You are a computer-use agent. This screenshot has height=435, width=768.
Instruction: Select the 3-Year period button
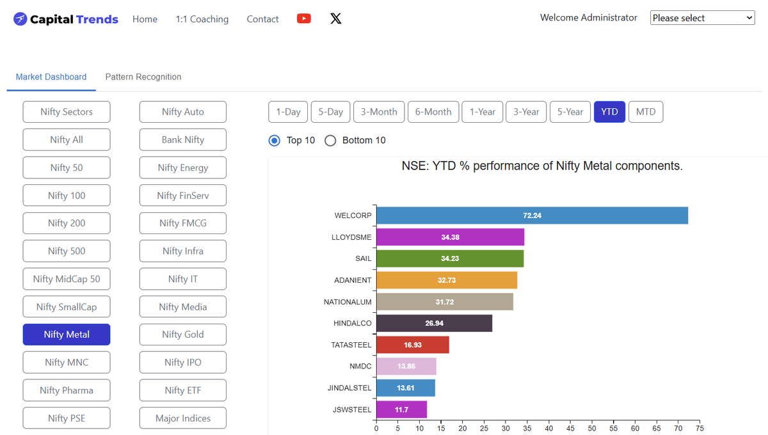pos(526,112)
